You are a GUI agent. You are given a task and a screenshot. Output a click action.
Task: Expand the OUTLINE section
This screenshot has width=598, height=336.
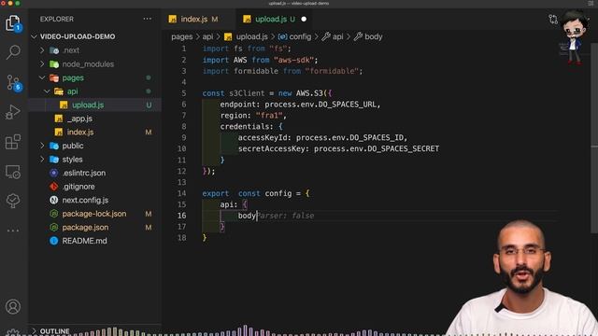[x=35, y=331]
